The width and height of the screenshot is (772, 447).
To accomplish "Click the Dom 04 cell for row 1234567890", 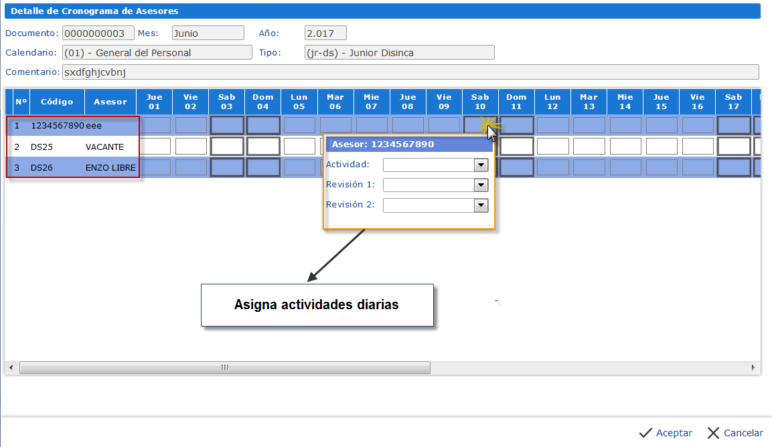I will (x=263, y=125).
